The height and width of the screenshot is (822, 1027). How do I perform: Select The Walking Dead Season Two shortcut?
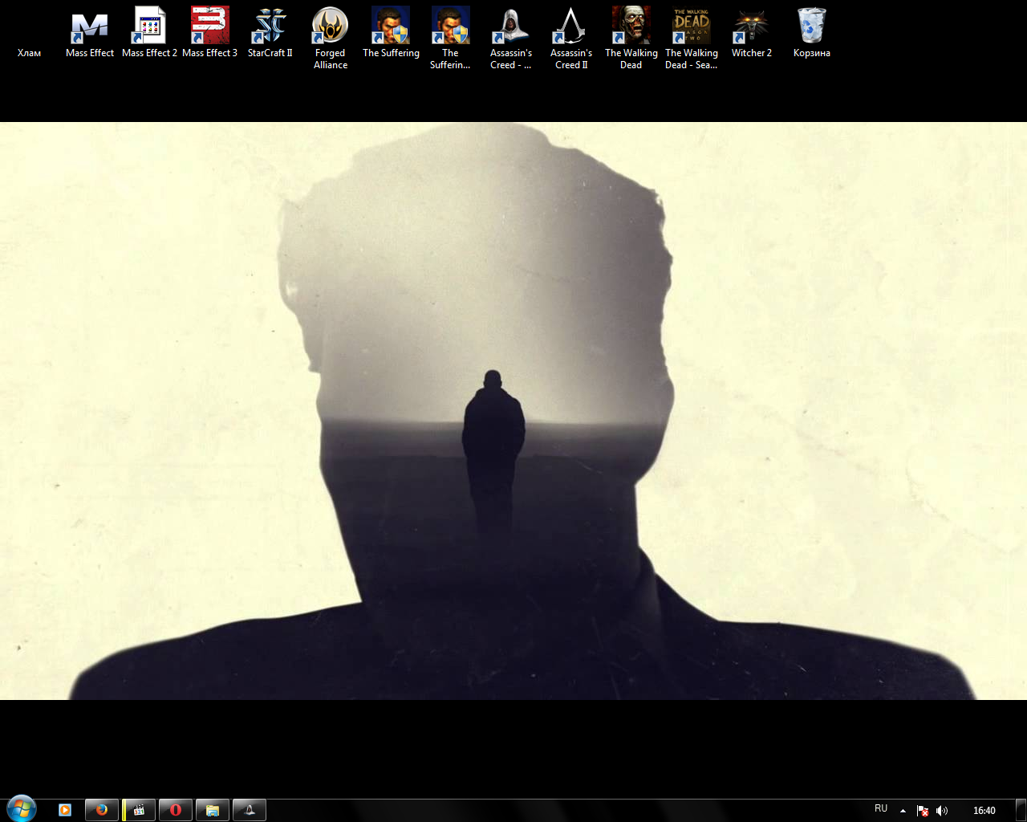691,27
